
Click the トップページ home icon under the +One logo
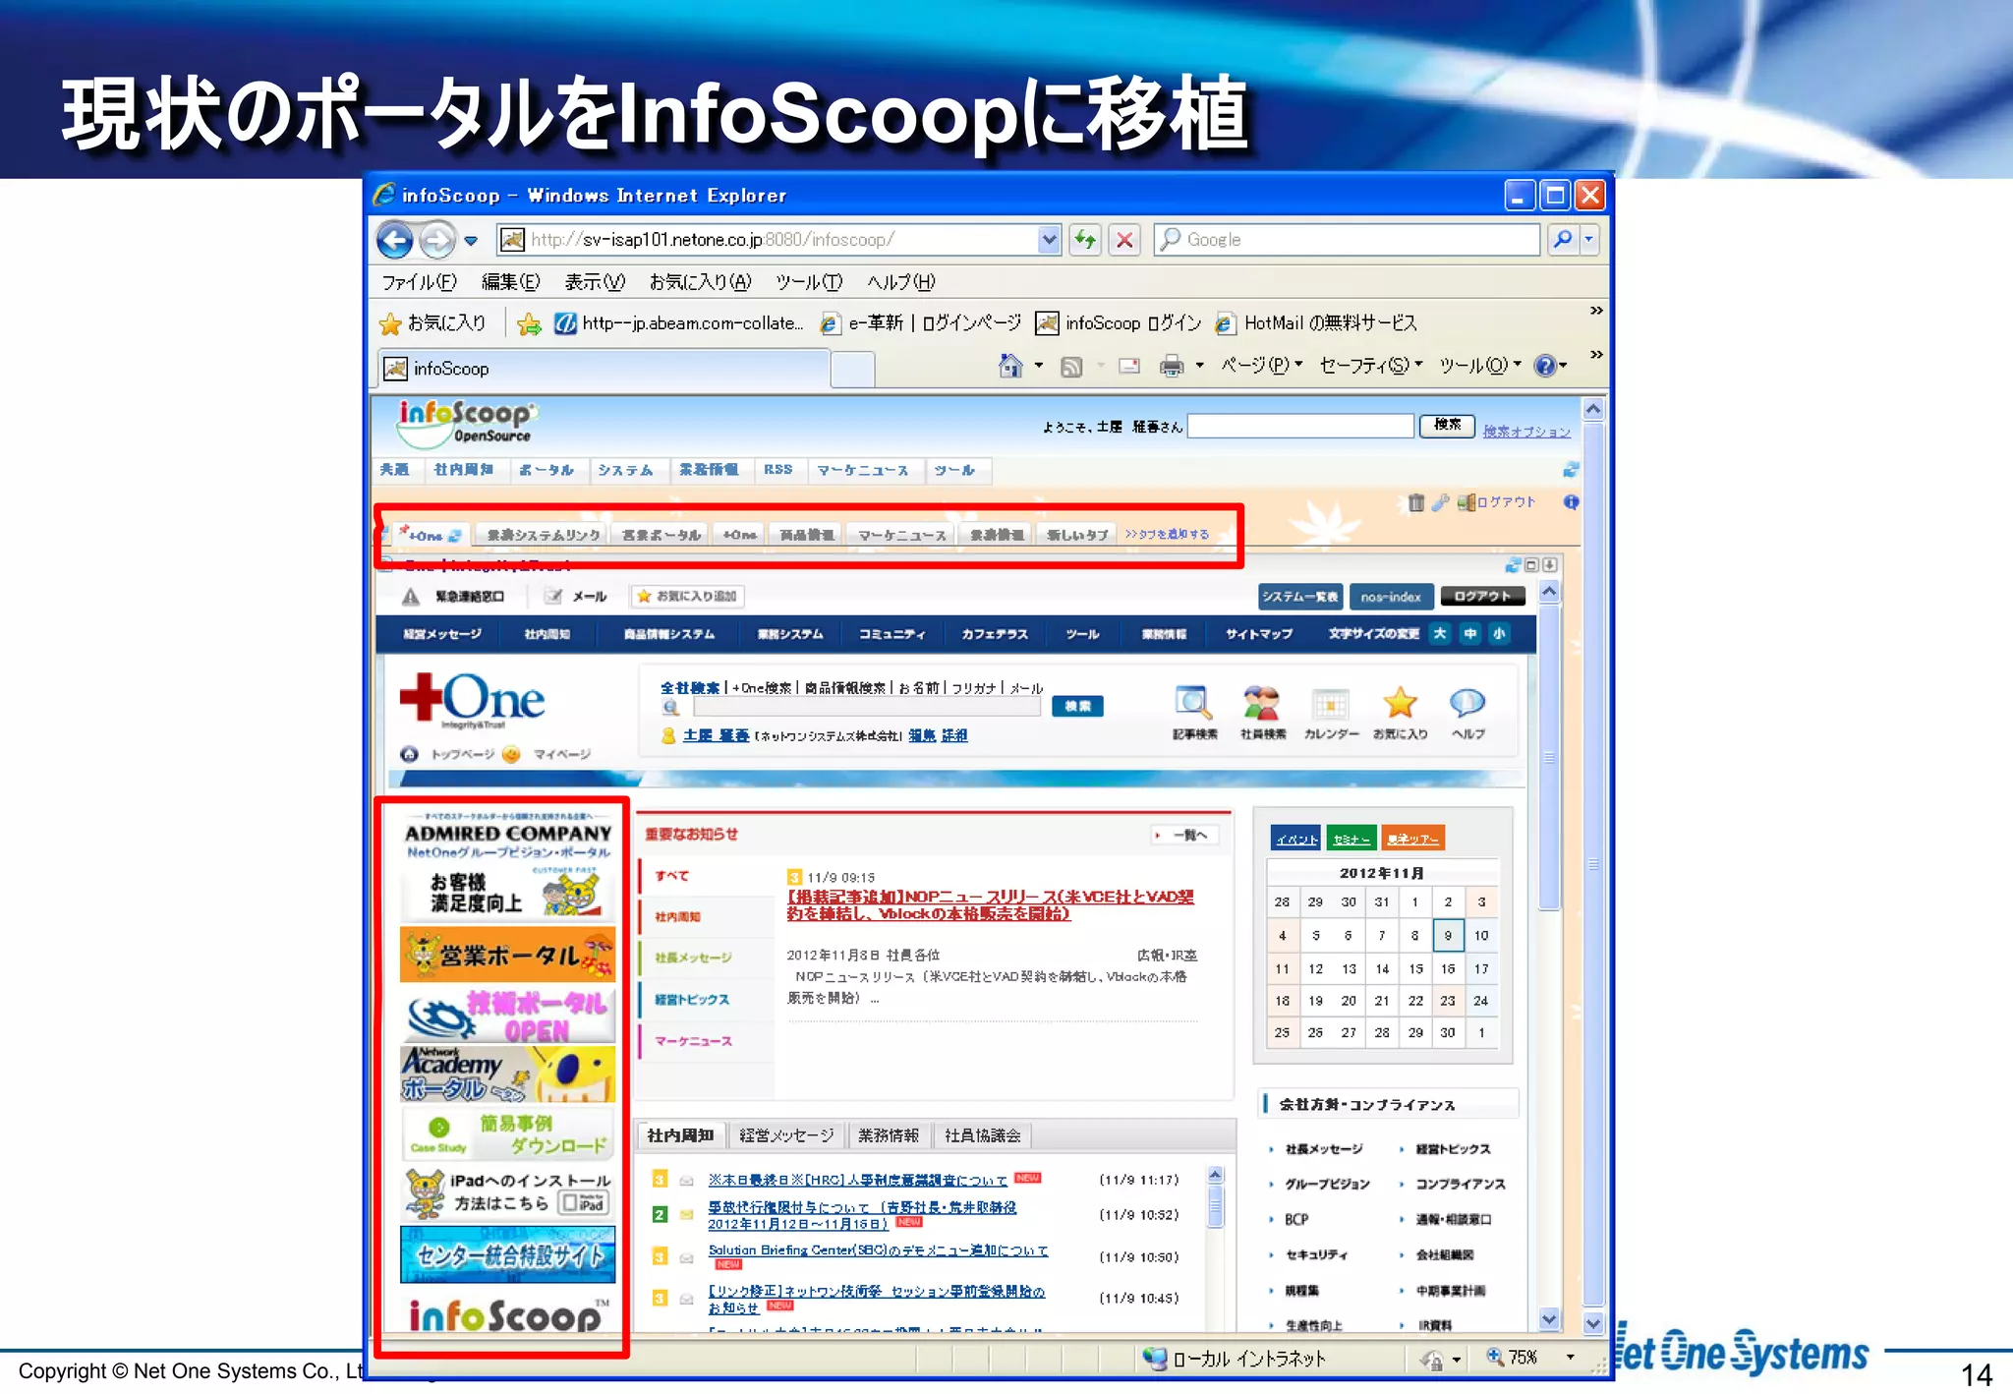coord(410,754)
